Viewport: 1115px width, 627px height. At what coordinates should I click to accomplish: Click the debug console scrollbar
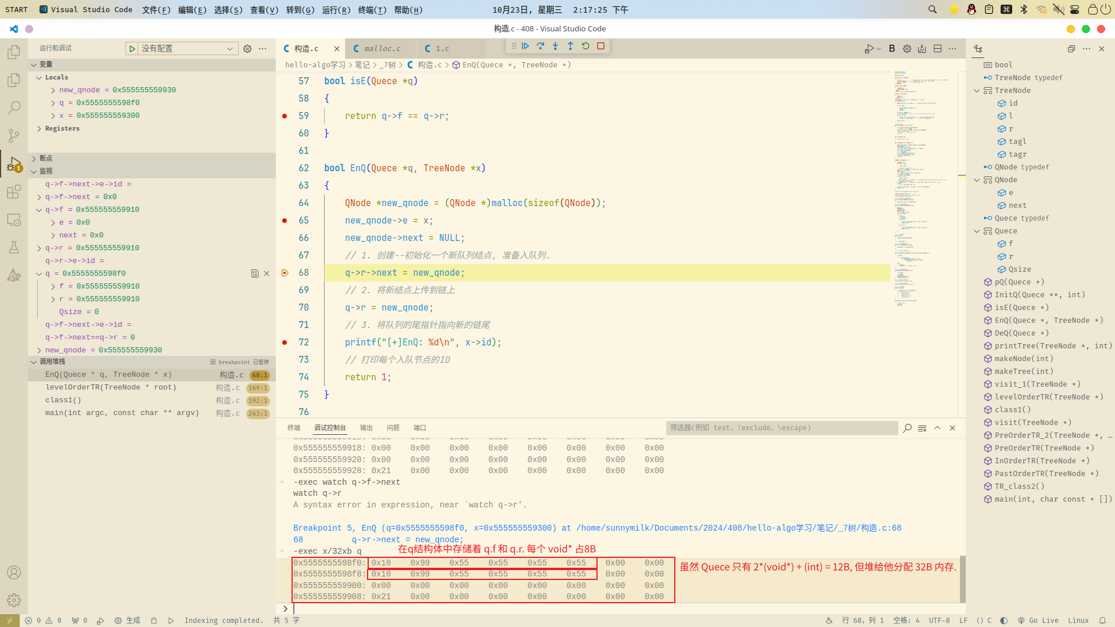click(962, 579)
